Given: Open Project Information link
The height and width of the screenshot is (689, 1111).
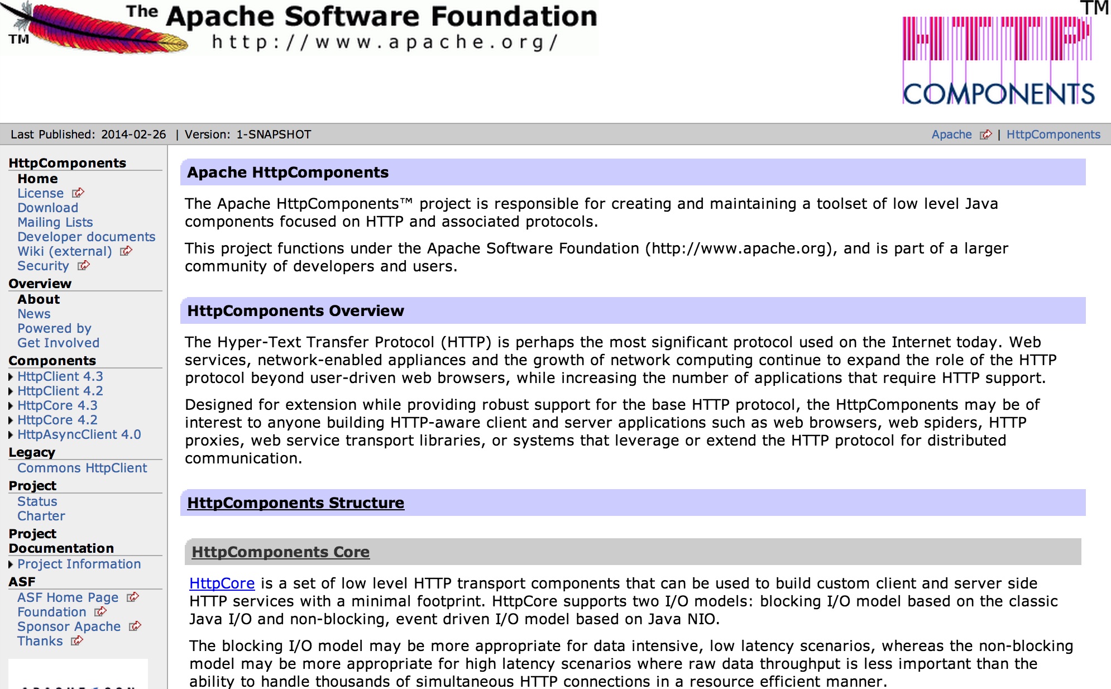Looking at the screenshot, I should click(79, 564).
